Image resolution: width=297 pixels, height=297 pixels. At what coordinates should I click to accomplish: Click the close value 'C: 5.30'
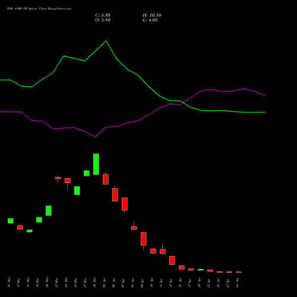tap(103, 15)
